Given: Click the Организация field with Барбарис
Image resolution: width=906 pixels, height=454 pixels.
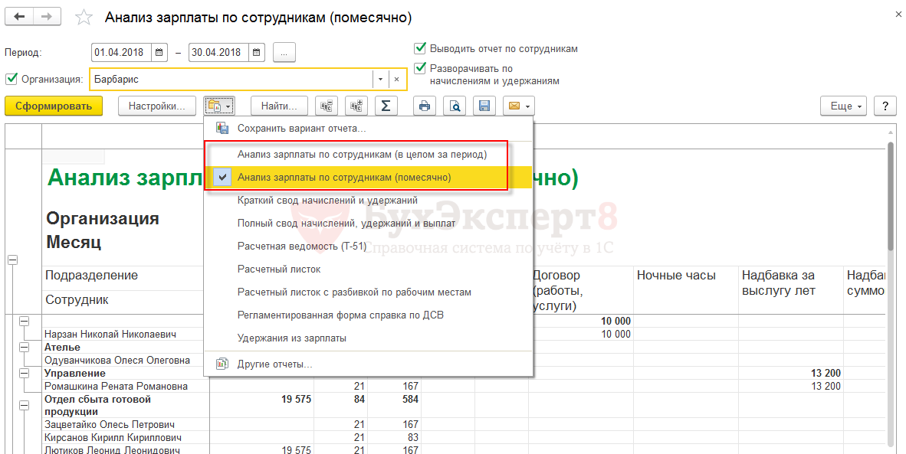Looking at the screenshot, I should pos(231,79).
